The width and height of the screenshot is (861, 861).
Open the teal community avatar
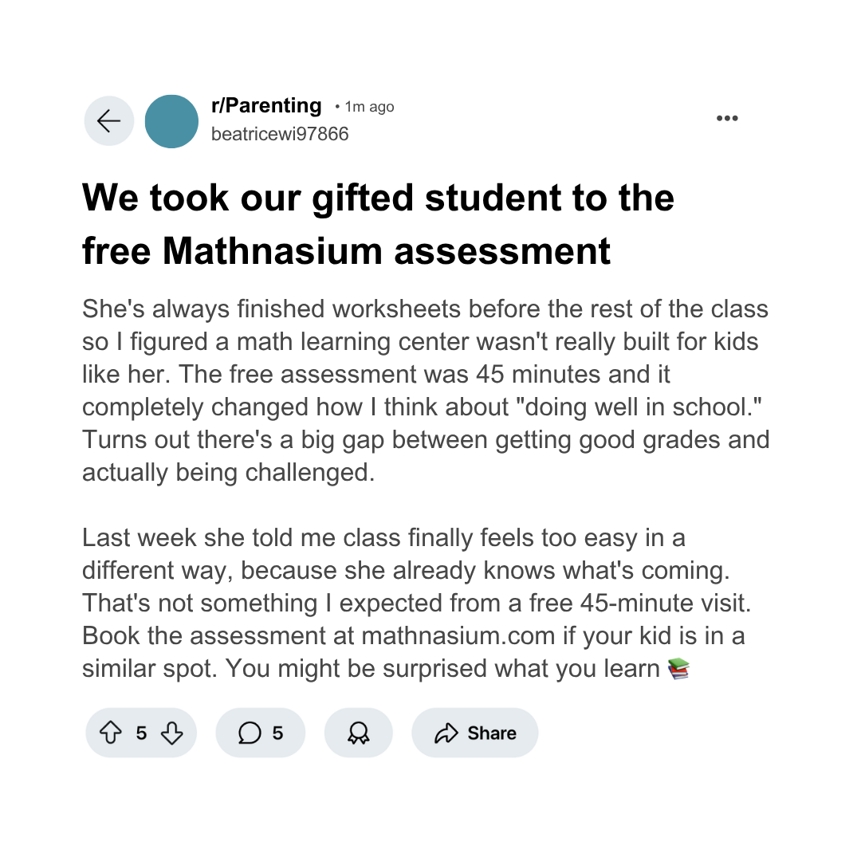pyautogui.click(x=171, y=121)
